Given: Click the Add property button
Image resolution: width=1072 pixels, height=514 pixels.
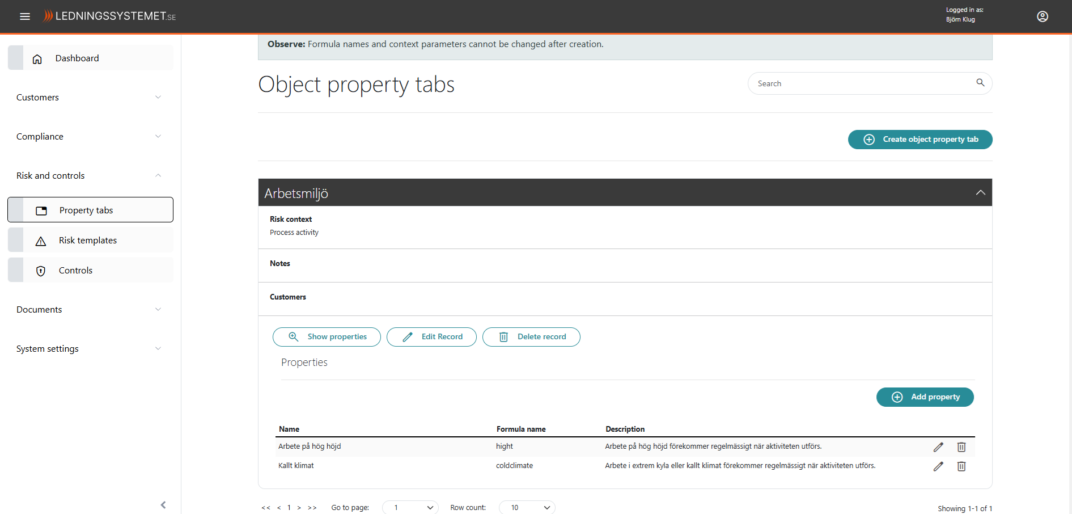Looking at the screenshot, I should (x=925, y=397).
